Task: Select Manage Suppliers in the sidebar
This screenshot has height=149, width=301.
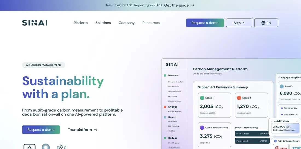Action: pos(175,111)
